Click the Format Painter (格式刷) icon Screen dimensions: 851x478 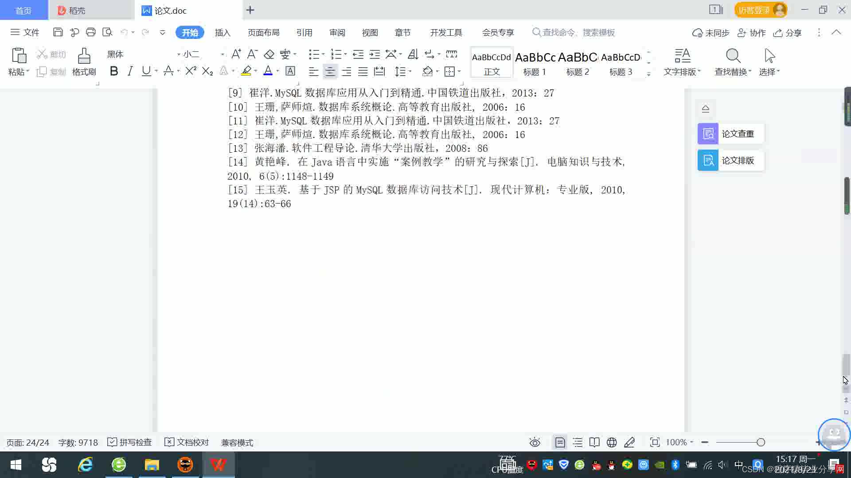pyautogui.click(x=84, y=61)
